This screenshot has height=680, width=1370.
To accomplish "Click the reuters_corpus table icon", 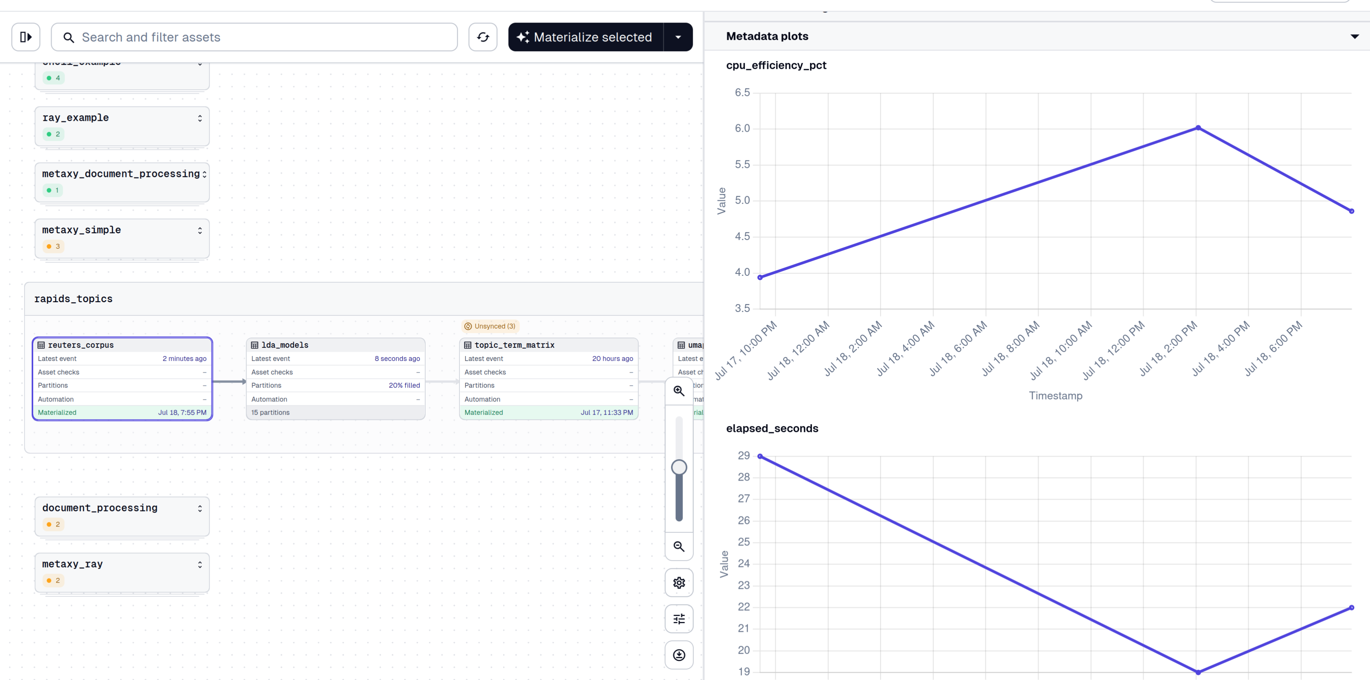I will 41,345.
